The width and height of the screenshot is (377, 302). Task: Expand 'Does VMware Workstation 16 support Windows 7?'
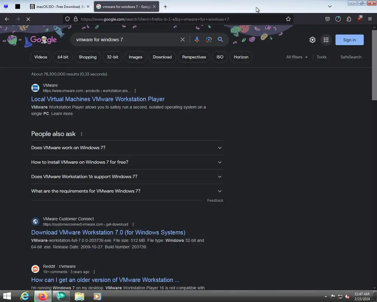(x=127, y=177)
